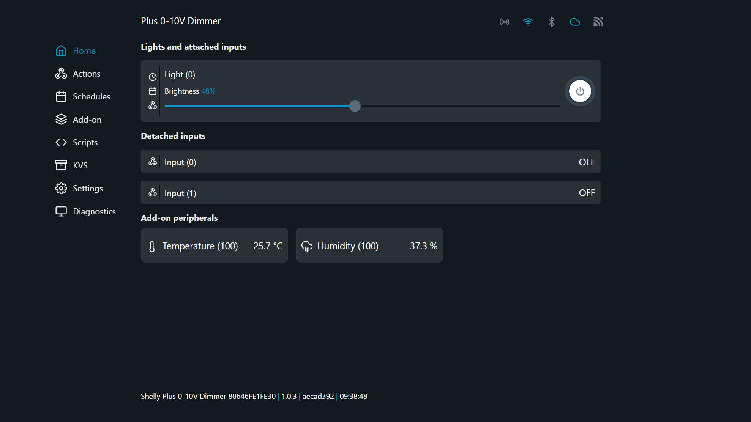
Task: Open the Temperature (100) peripheral card
Action: point(214,246)
